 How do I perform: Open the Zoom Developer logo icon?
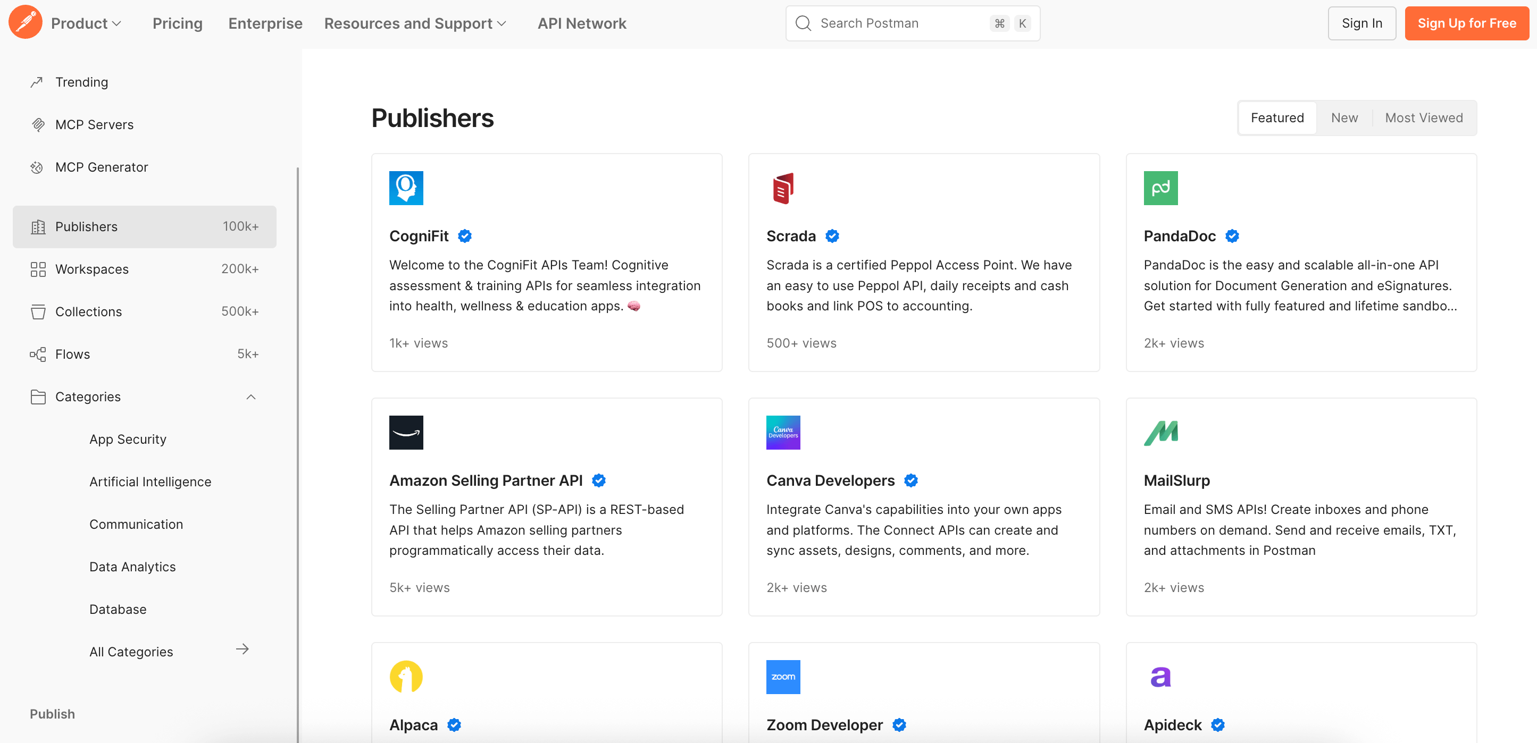[783, 677]
